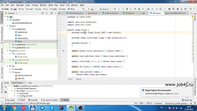
Task: Switch to the AndroidManifest.xml editor tab
Action: (177, 13)
